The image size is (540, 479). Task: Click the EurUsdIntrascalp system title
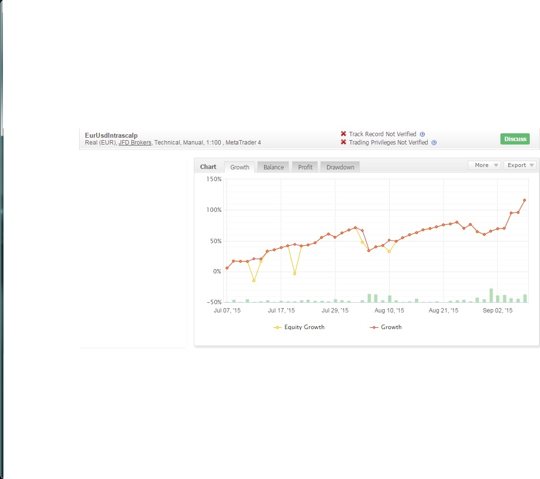tap(111, 135)
